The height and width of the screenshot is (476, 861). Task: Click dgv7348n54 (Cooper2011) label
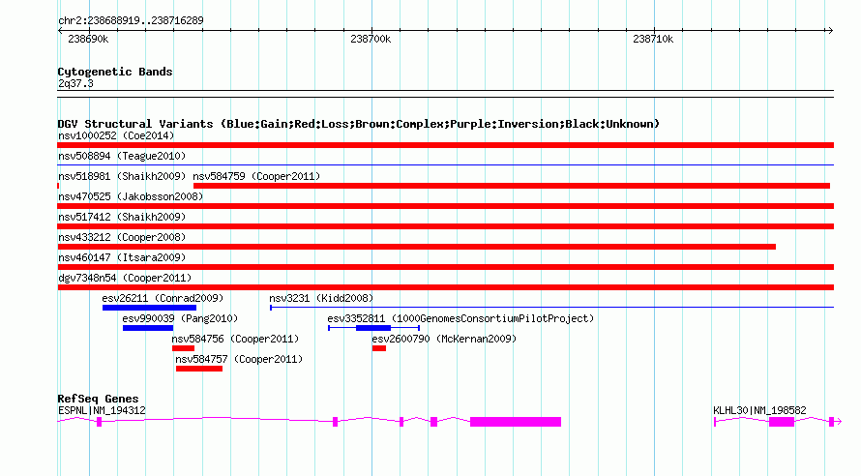coord(125,278)
